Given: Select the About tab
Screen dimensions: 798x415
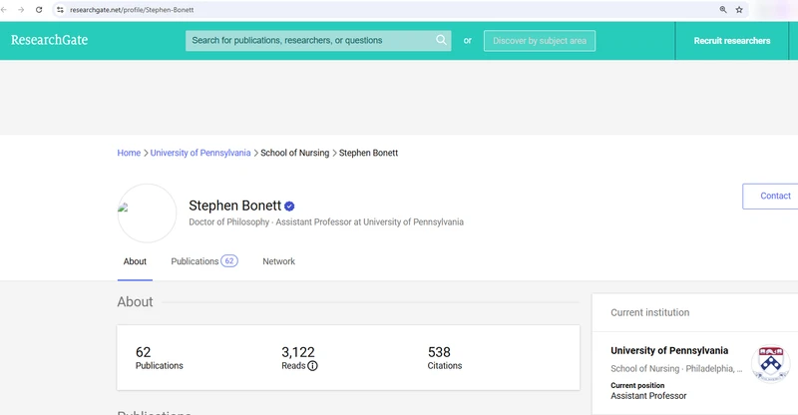Looking at the screenshot, I should tap(135, 261).
